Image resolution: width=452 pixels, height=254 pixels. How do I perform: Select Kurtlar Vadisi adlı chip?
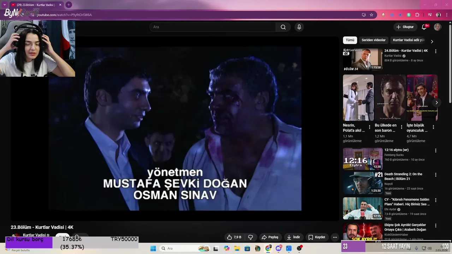pyautogui.click(x=409, y=40)
